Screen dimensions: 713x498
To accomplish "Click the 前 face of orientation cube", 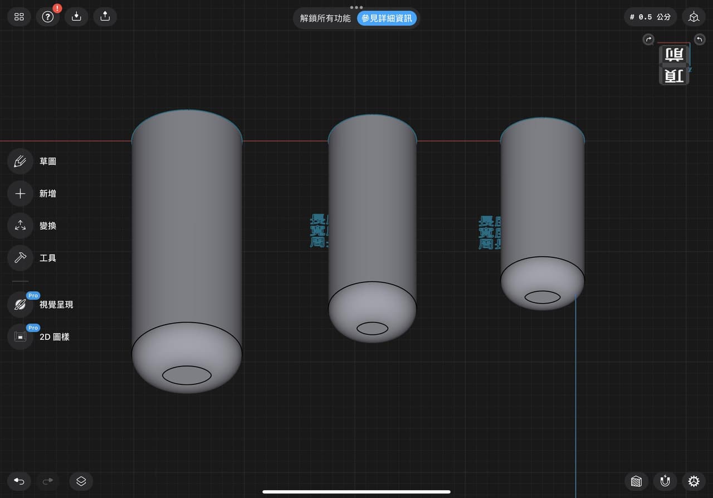I will 674,55.
